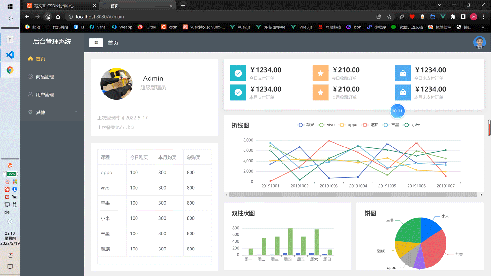The image size is (491, 276).
Task: Click the 本月未支付订单 shopping bag icon
Action: [403, 93]
